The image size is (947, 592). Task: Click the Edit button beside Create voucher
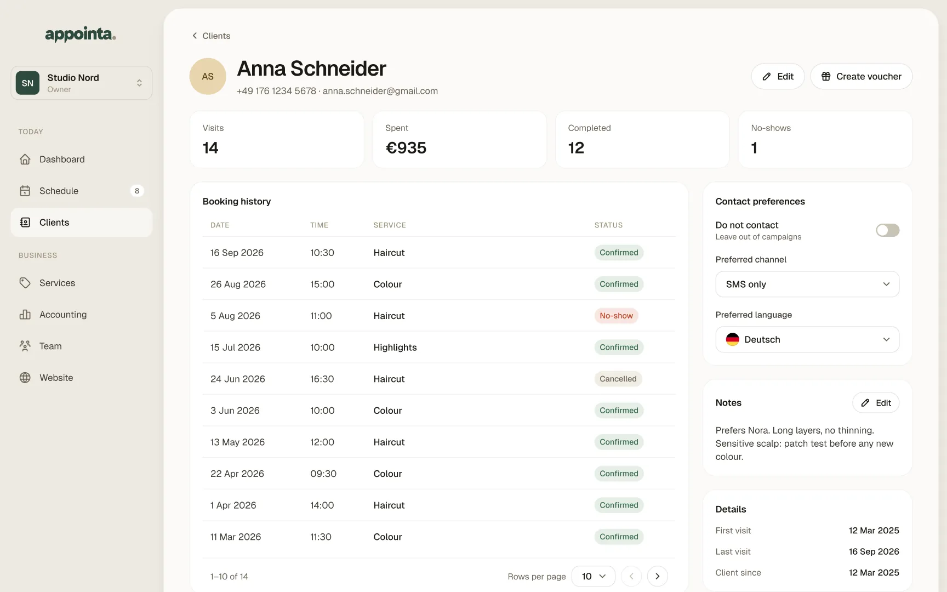click(x=778, y=76)
